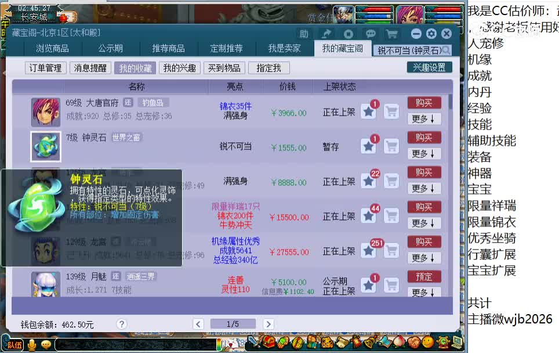
Task: Add the ¥8888.00 item to cart
Action: coord(391,181)
